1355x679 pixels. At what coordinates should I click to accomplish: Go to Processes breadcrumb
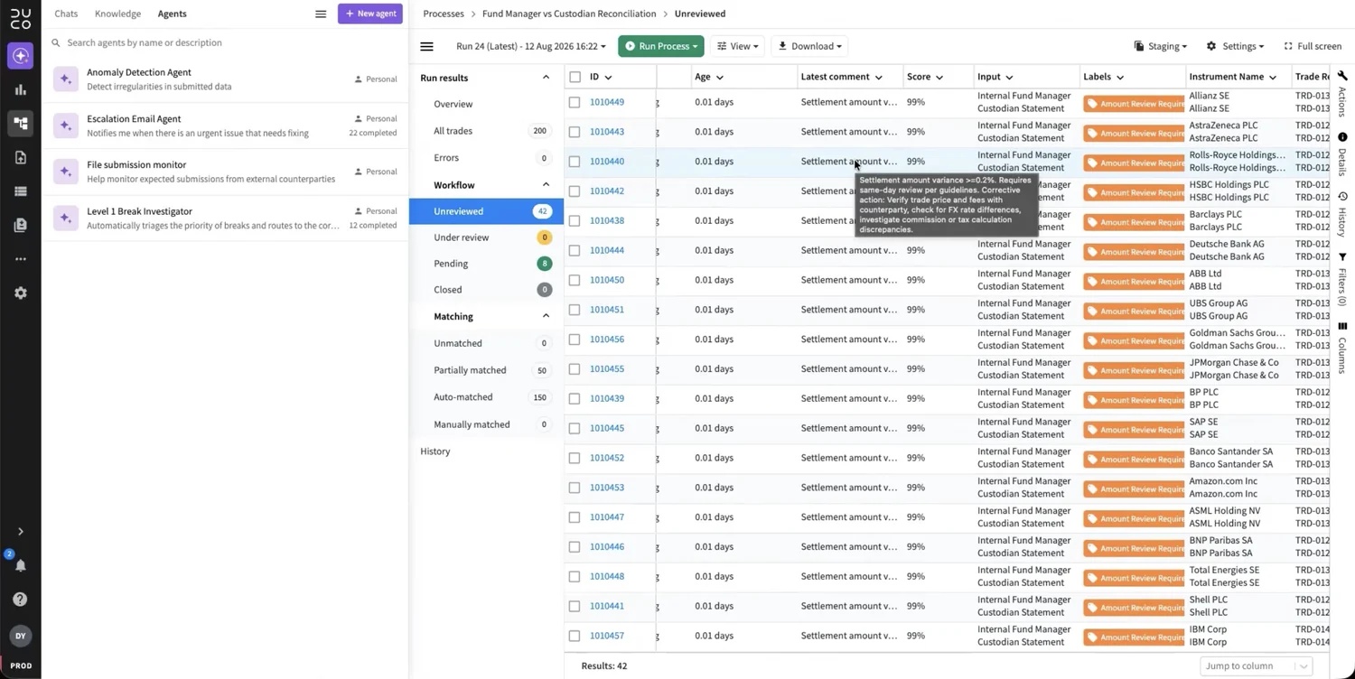pyautogui.click(x=444, y=14)
